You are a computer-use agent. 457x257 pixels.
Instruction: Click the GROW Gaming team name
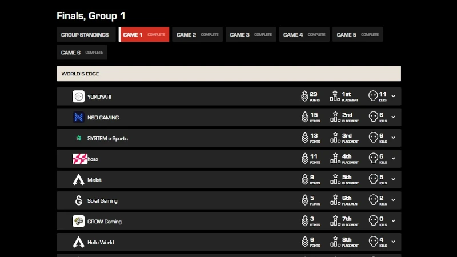pyautogui.click(x=105, y=222)
